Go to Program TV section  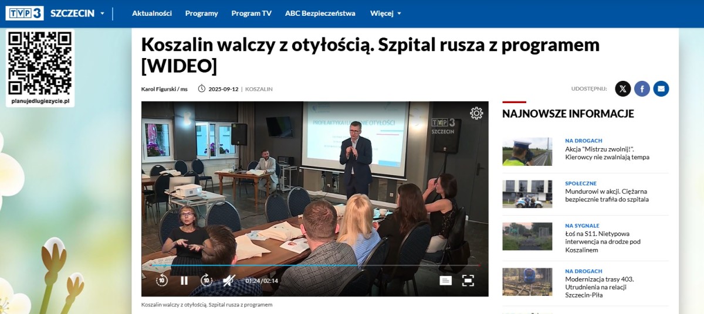click(x=251, y=13)
